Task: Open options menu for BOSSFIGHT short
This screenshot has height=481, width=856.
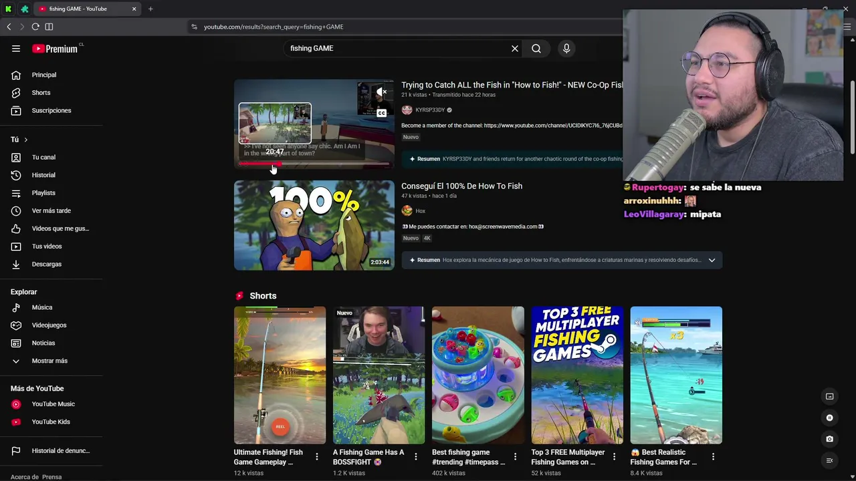Action: point(416,457)
